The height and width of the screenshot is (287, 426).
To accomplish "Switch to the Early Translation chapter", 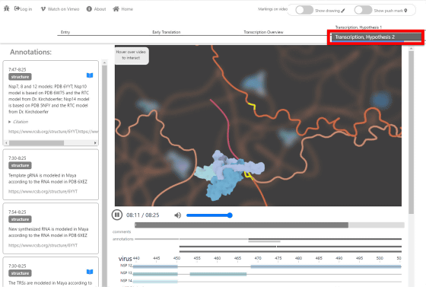I will coord(167,32).
